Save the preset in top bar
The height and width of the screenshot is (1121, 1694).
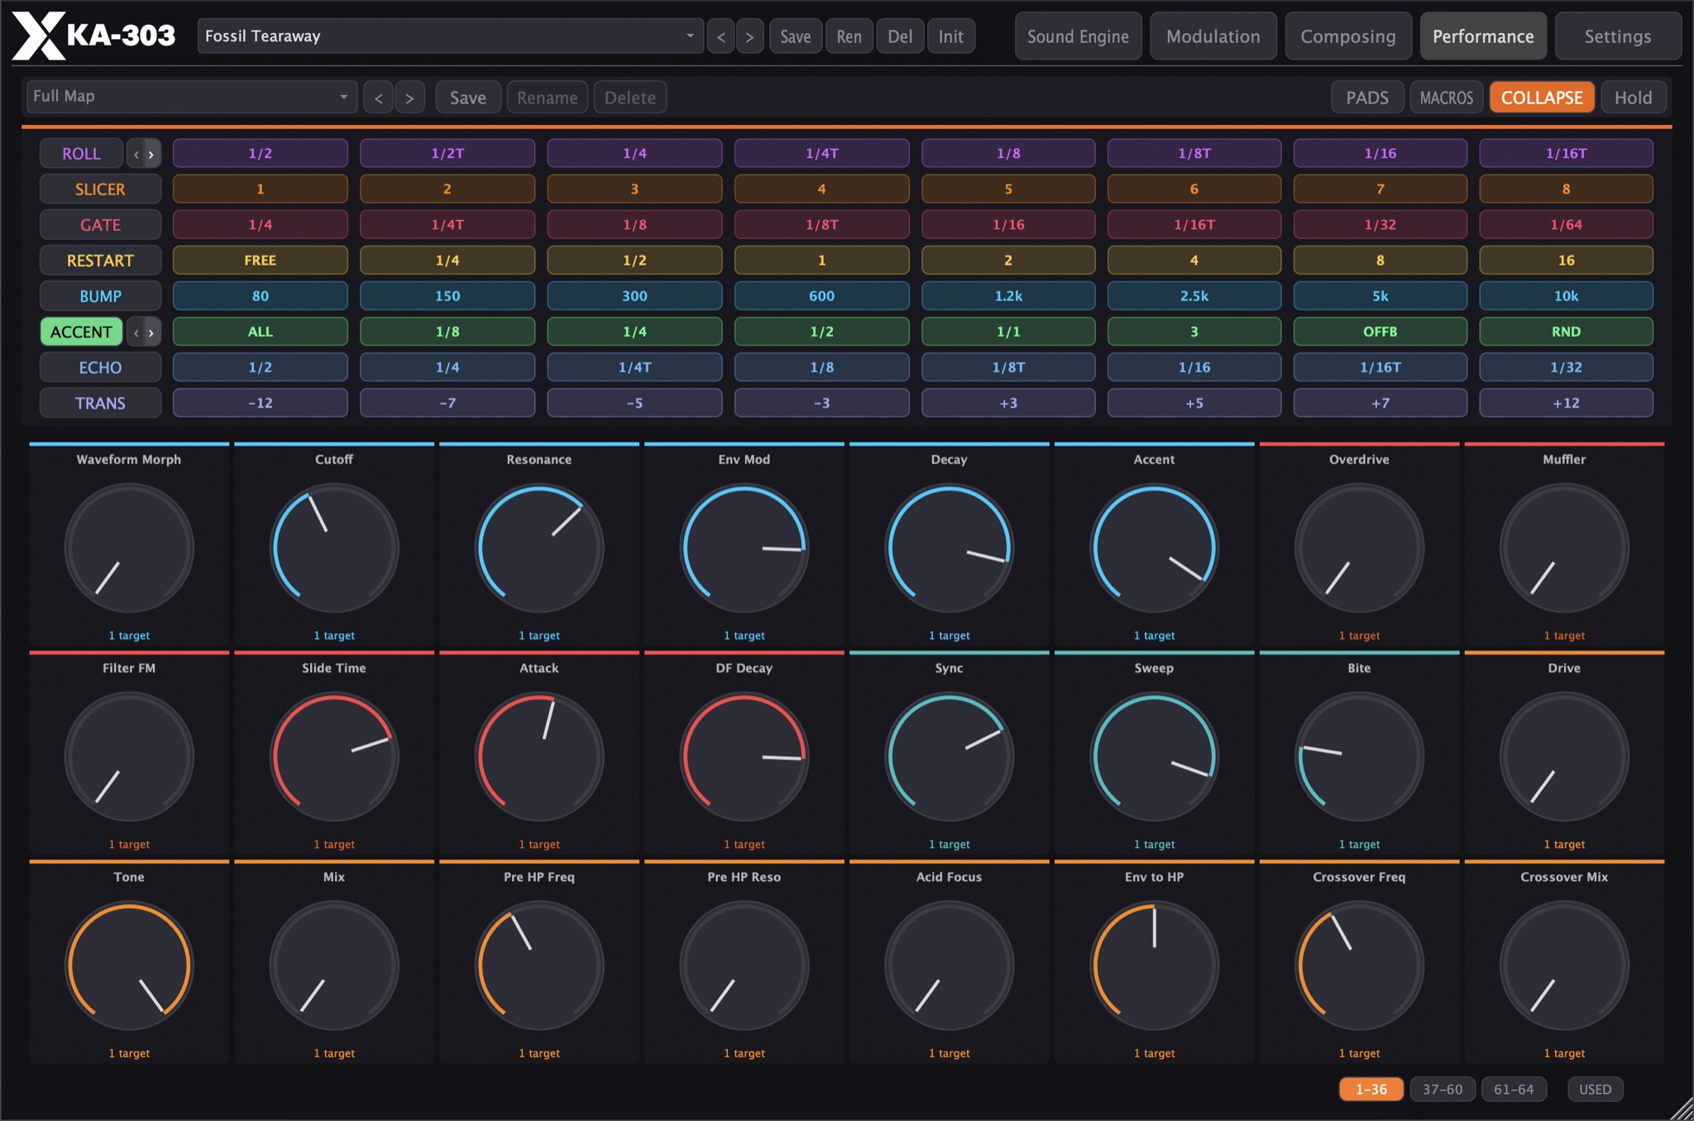click(795, 36)
